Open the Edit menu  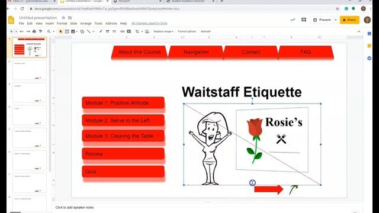[x=30, y=24]
